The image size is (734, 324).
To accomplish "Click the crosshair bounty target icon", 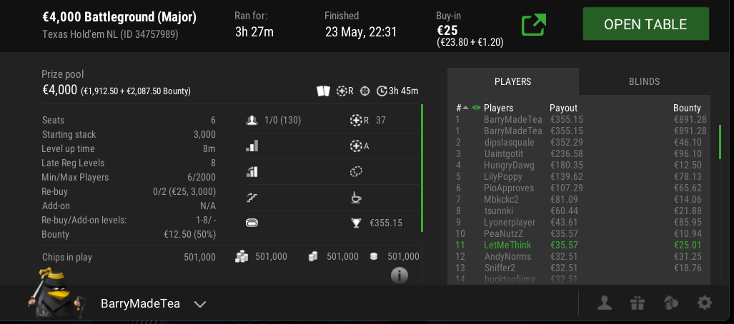I will click(364, 91).
